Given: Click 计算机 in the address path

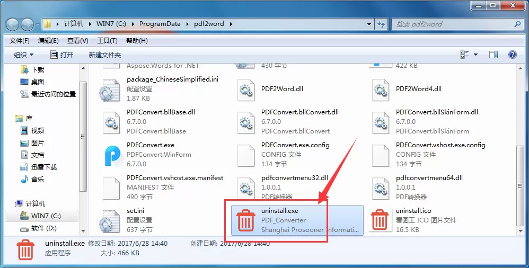Looking at the screenshot, I should (74, 24).
